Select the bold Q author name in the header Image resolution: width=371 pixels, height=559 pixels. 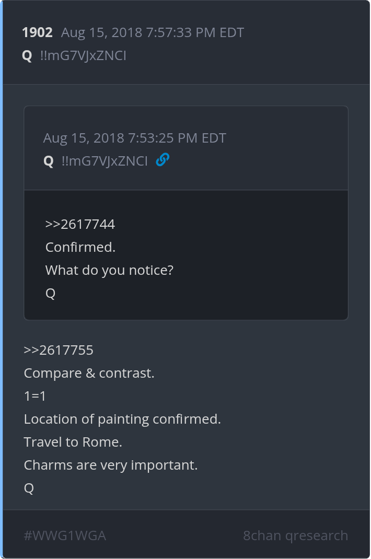(27, 55)
